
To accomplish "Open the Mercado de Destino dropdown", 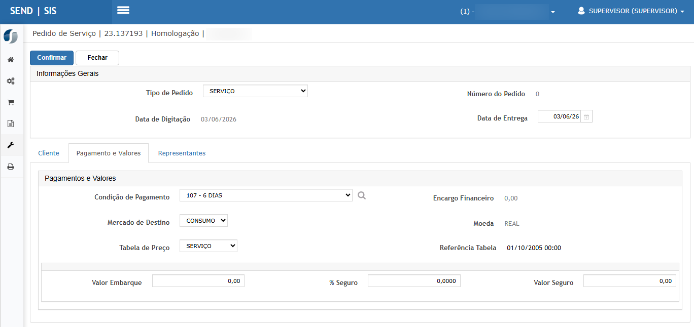I will (203, 221).
